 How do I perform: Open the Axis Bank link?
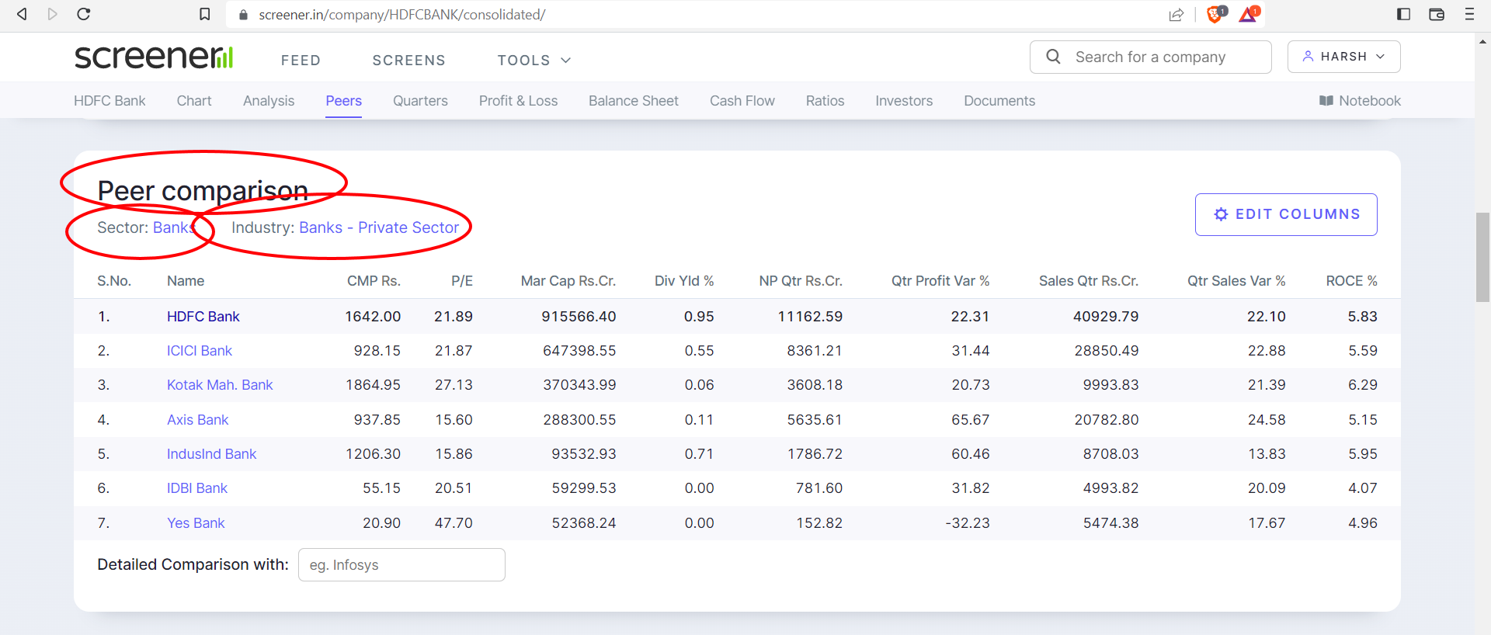[197, 420]
